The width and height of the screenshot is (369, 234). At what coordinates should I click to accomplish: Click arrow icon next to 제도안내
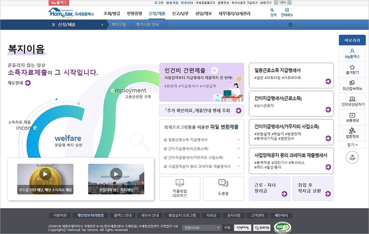[x=28, y=83]
